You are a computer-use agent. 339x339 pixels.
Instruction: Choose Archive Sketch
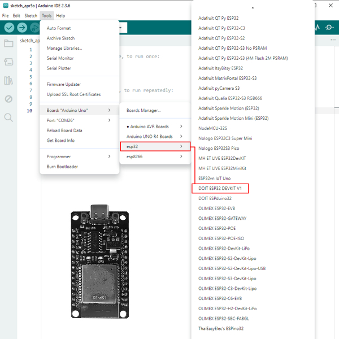(80, 38)
